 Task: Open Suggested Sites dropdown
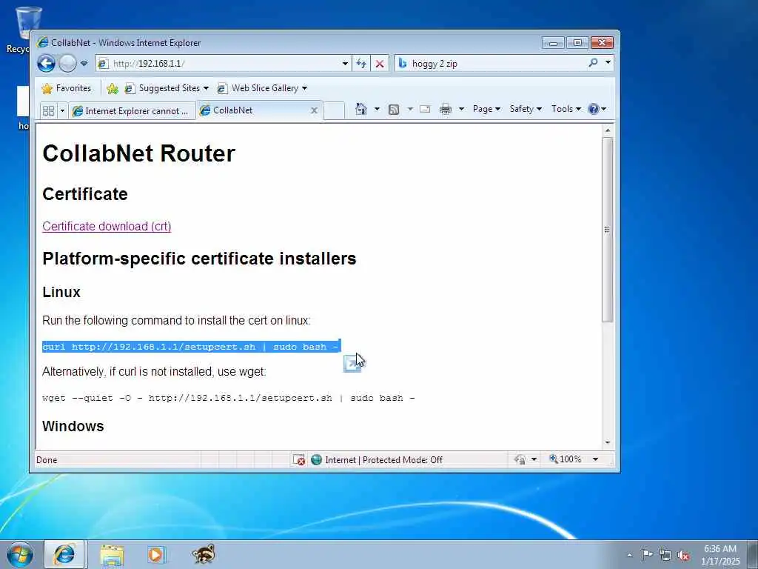click(x=167, y=88)
